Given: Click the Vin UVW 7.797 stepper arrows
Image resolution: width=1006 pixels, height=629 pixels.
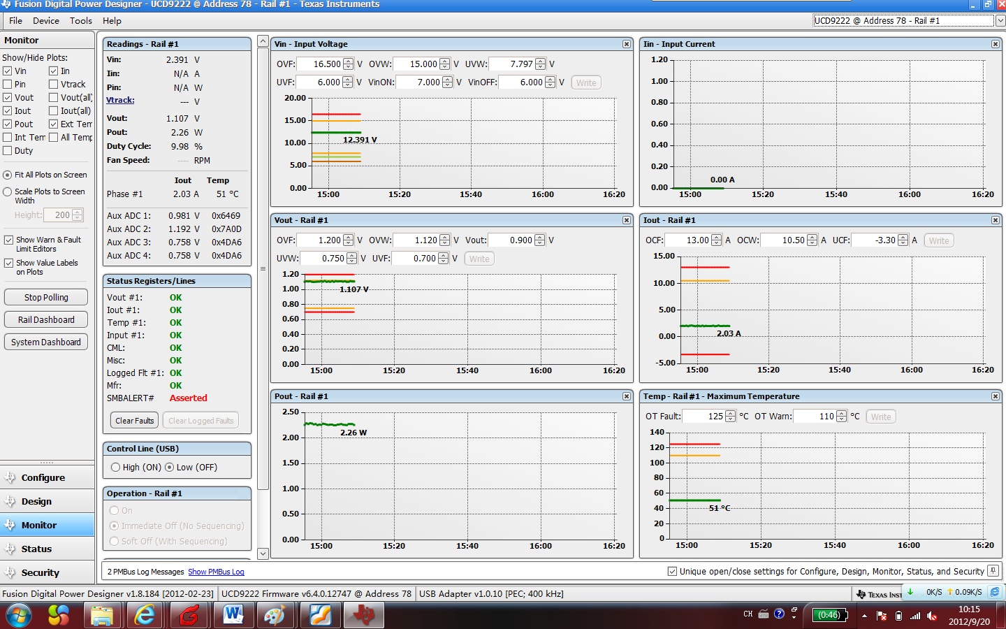Looking at the screenshot, I should pyautogui.click(x=540, y=64).
